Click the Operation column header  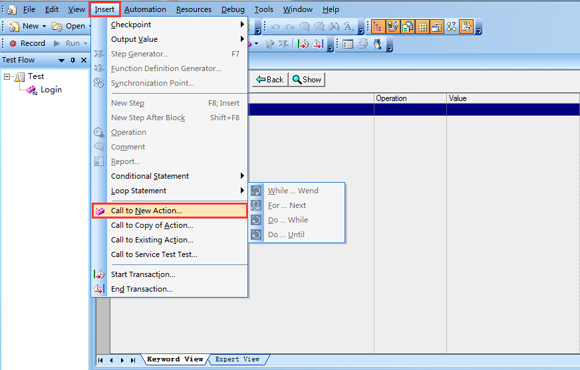[x=410, y=98]
